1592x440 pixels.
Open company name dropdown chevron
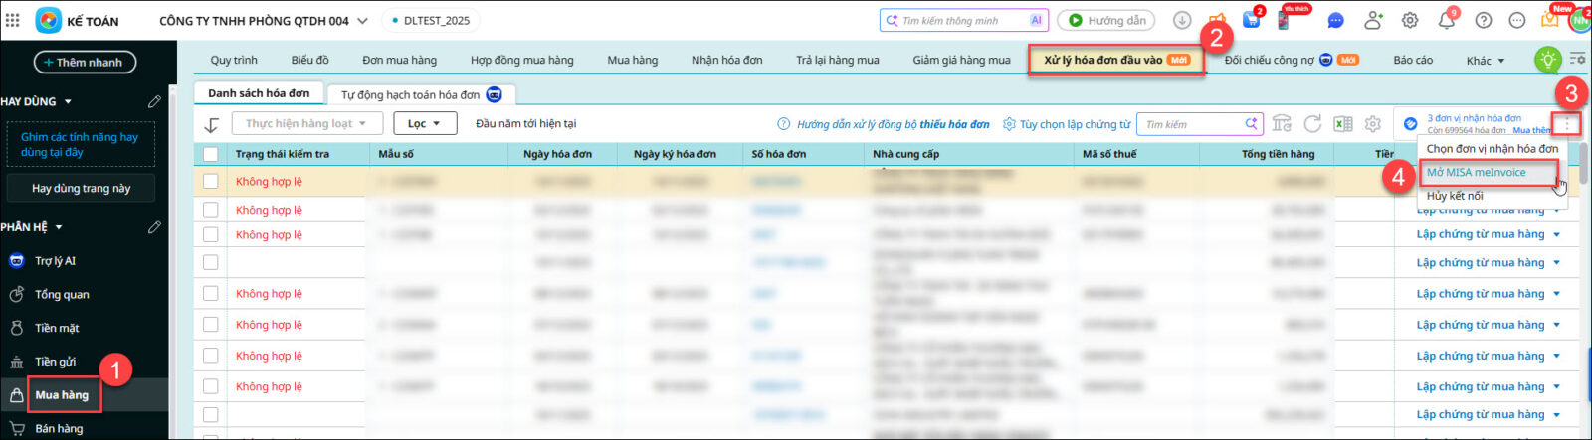[x=362, y=21]
